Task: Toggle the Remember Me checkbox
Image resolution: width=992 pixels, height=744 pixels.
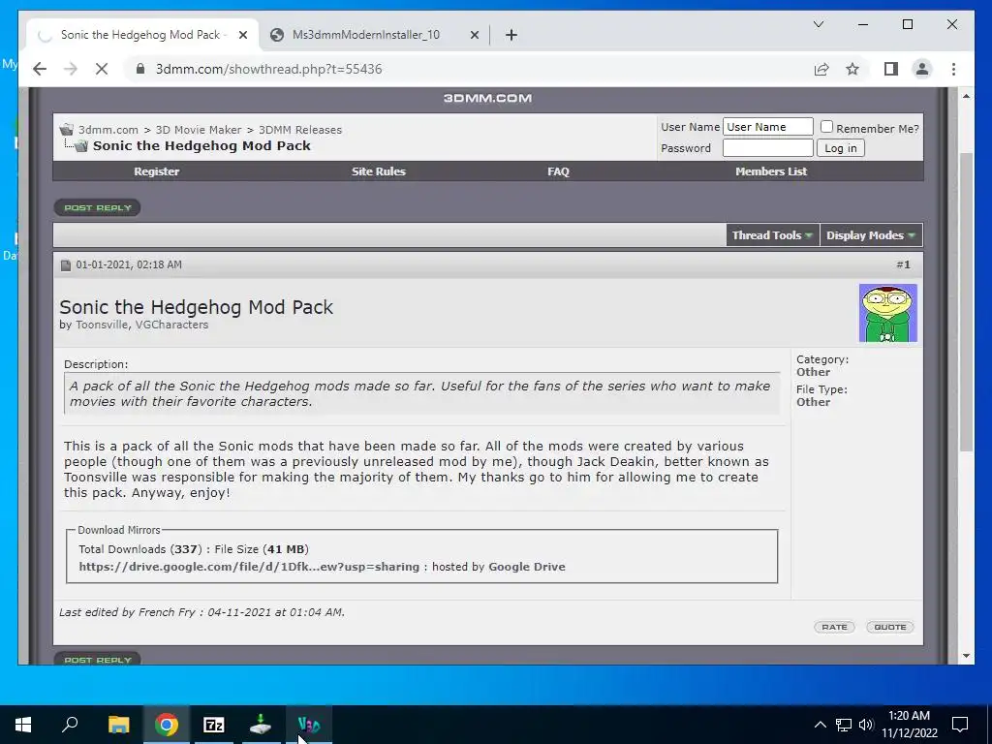Action: (x=826, y=127)
